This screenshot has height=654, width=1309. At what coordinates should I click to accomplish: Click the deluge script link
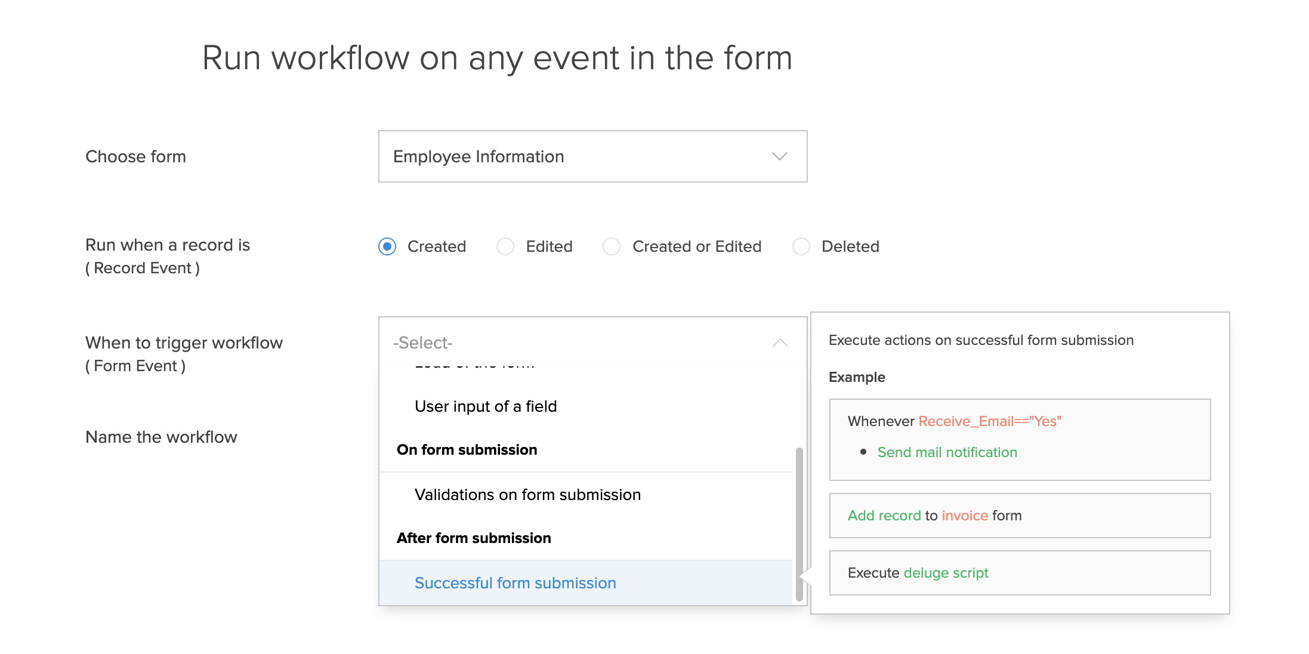tap(946, 573)
